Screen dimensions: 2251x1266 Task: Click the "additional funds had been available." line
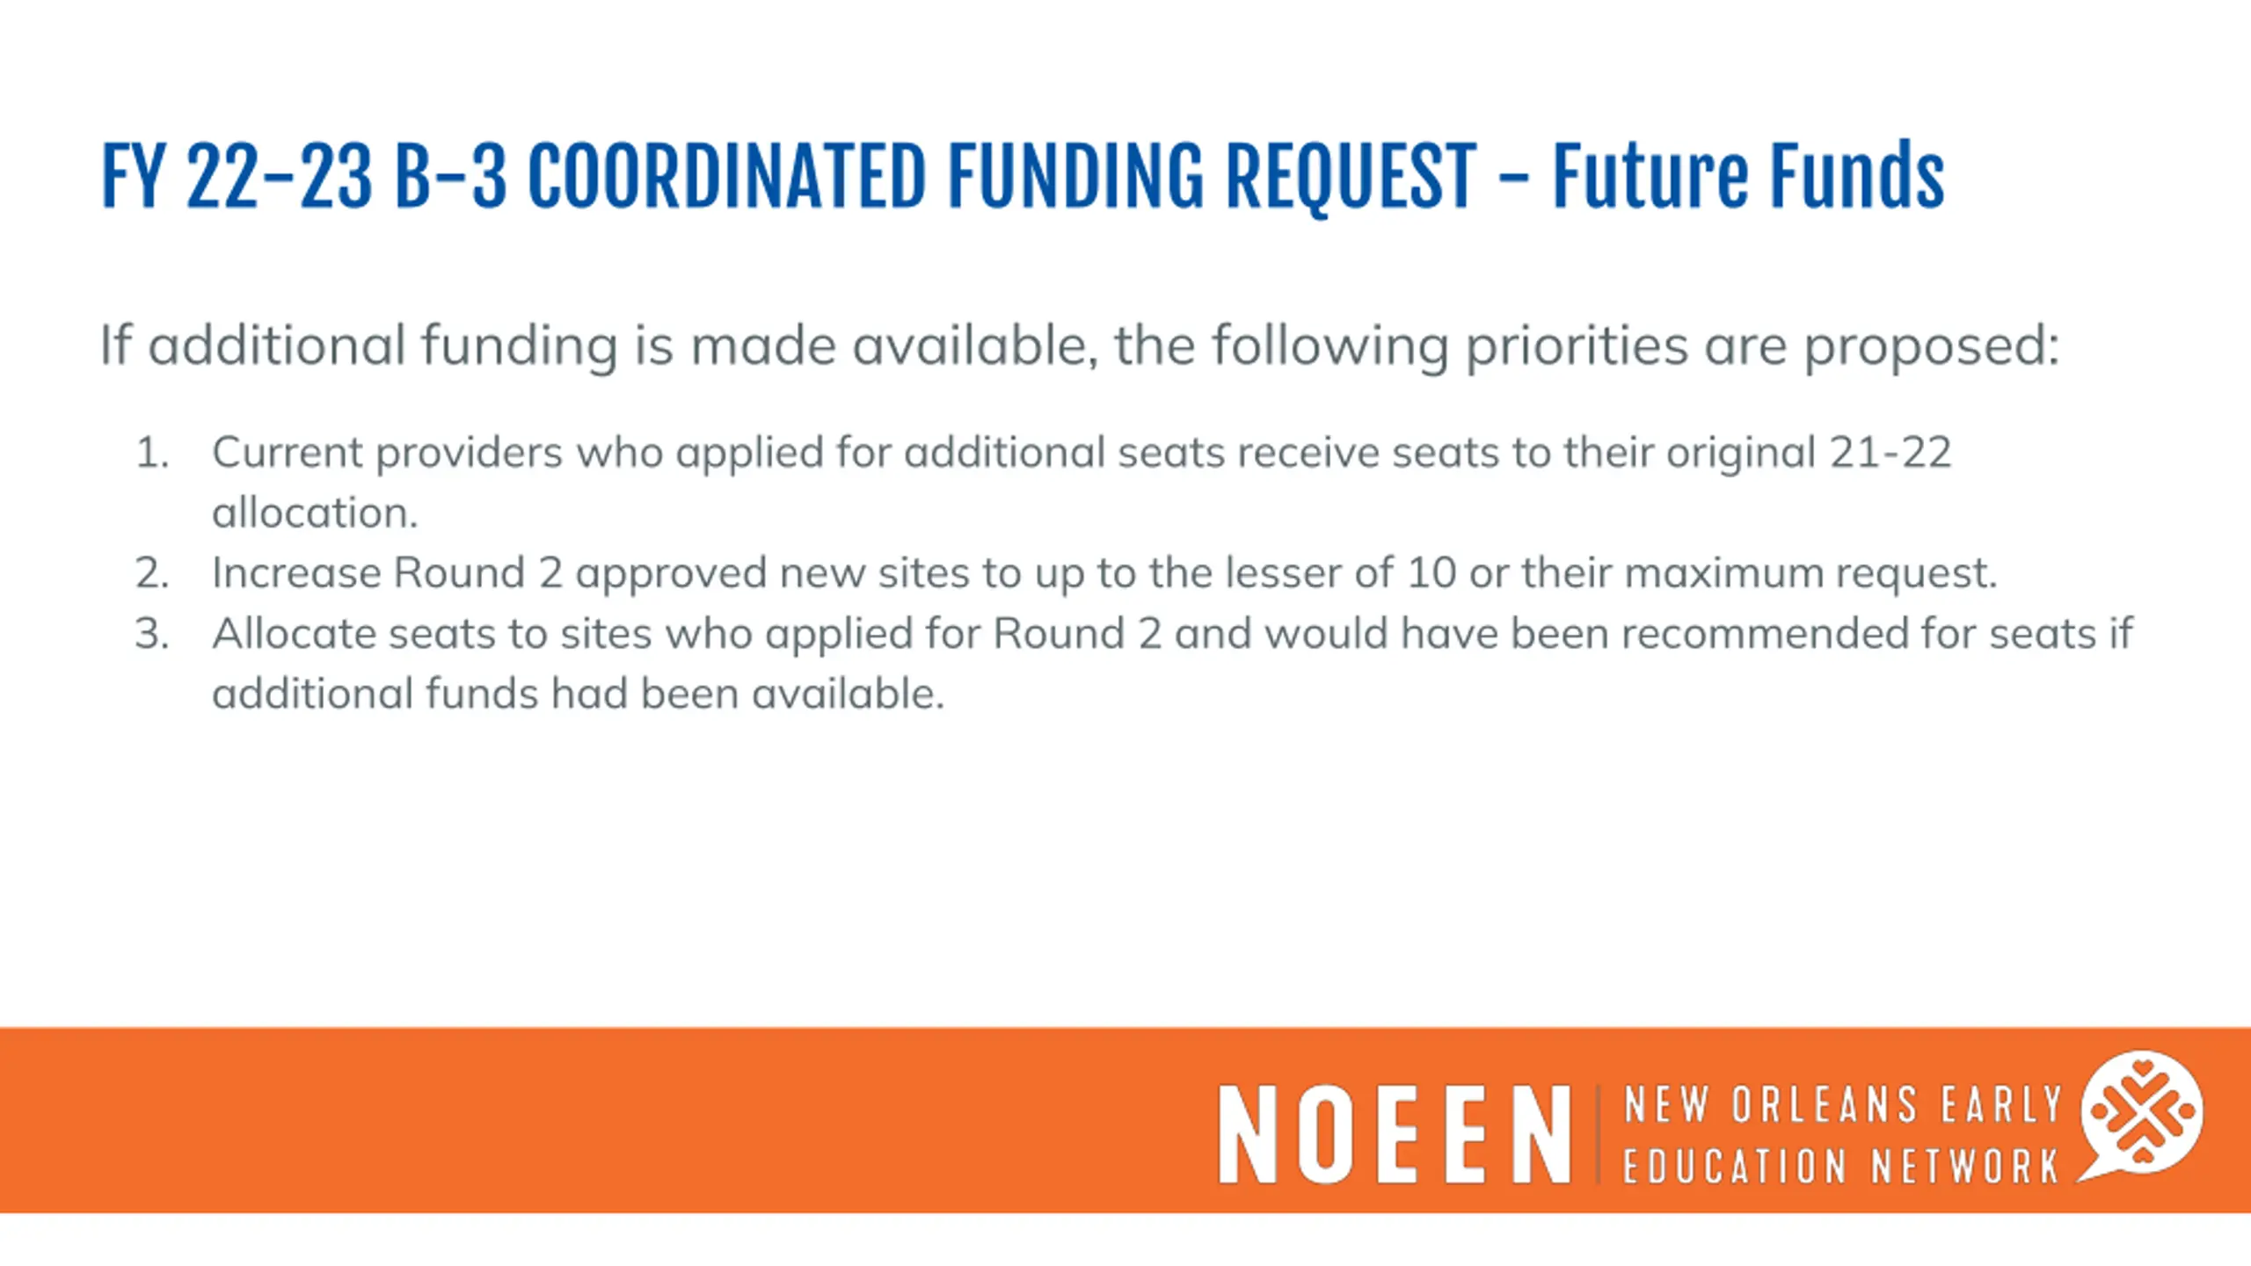(x=578, y=694)
